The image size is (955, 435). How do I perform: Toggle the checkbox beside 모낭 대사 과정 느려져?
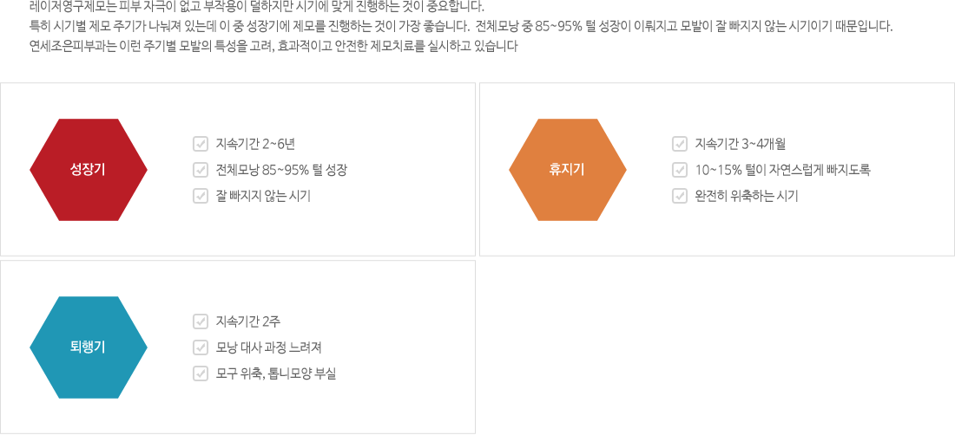[x=201, y=347]
